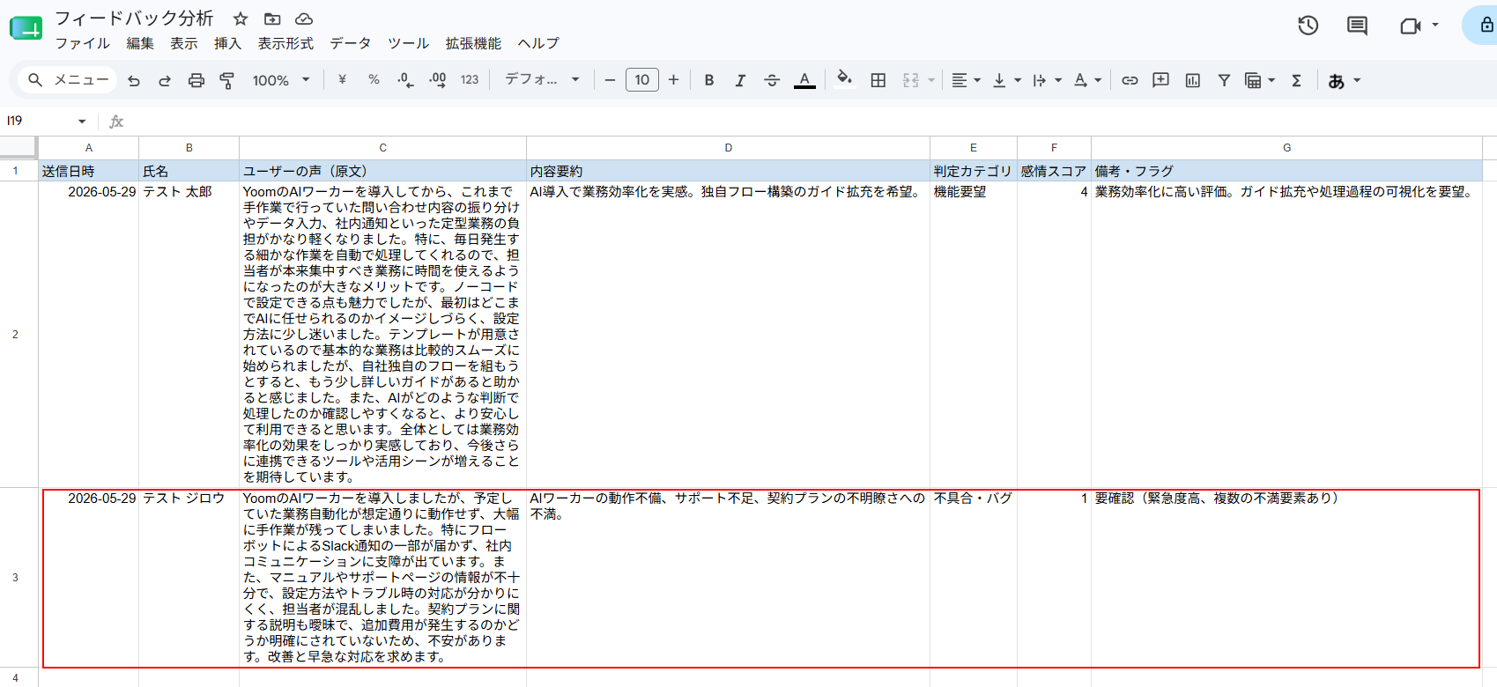Open the 表示 menu
The height and width of the screenshot is (687, 1497).
pyautogui.click(x=184, y=43)
